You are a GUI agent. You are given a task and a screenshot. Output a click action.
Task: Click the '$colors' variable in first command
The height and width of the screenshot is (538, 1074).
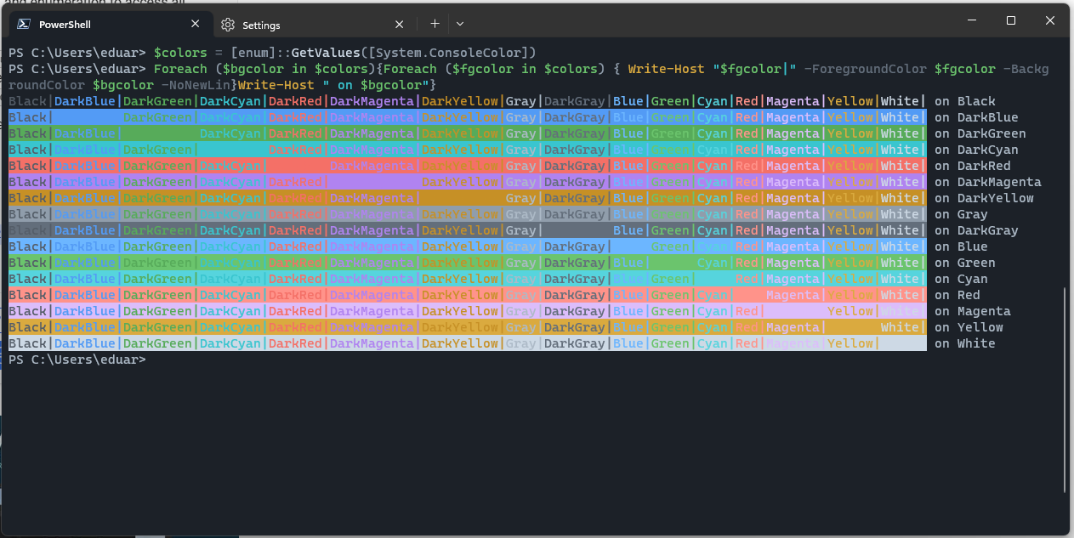coord(180,53)
